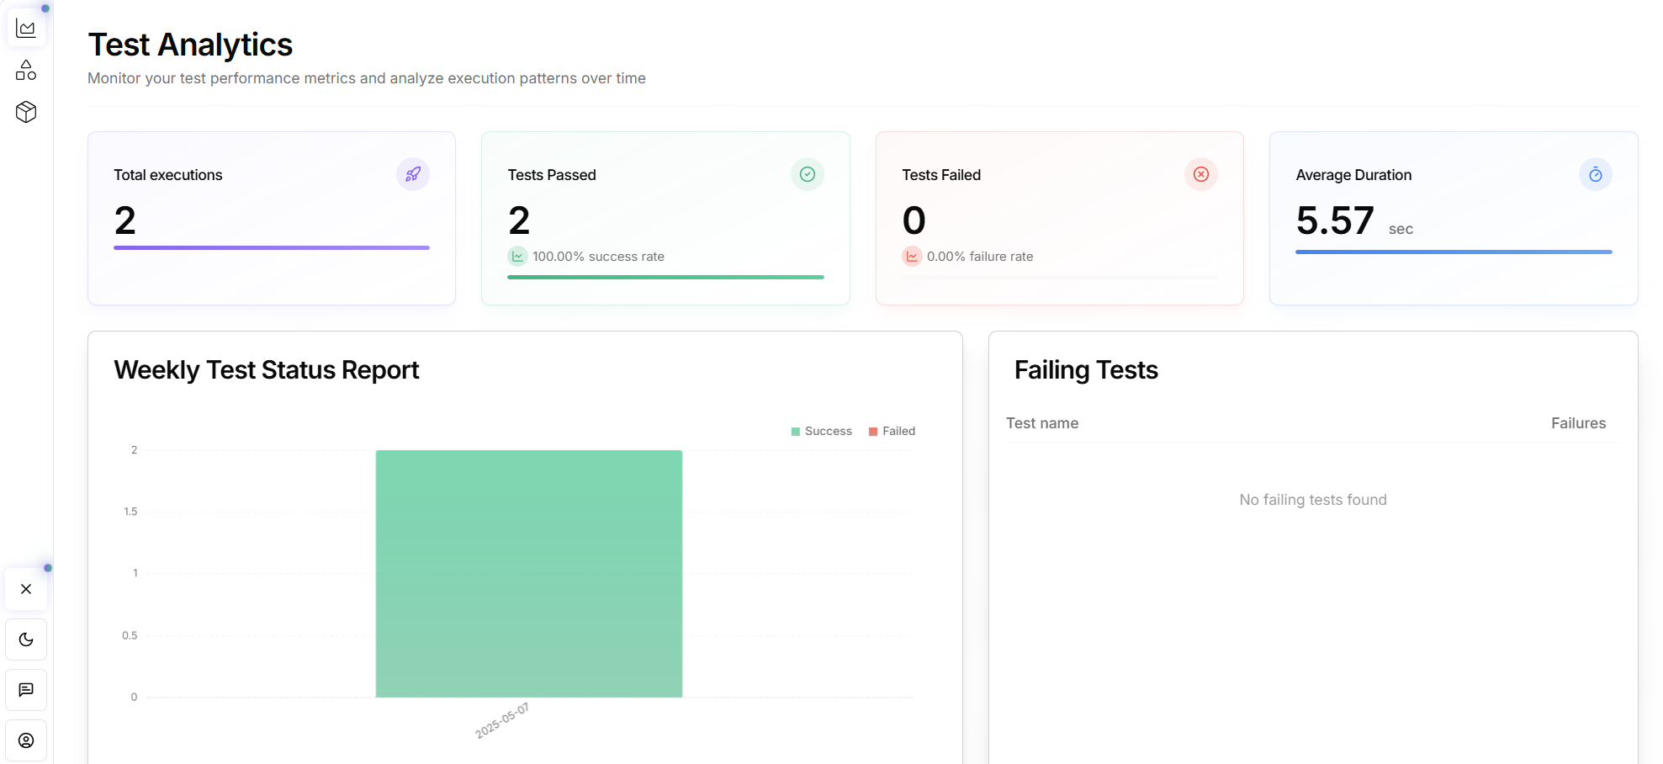Toggle the Success series in the chart legend

point(821,431)
